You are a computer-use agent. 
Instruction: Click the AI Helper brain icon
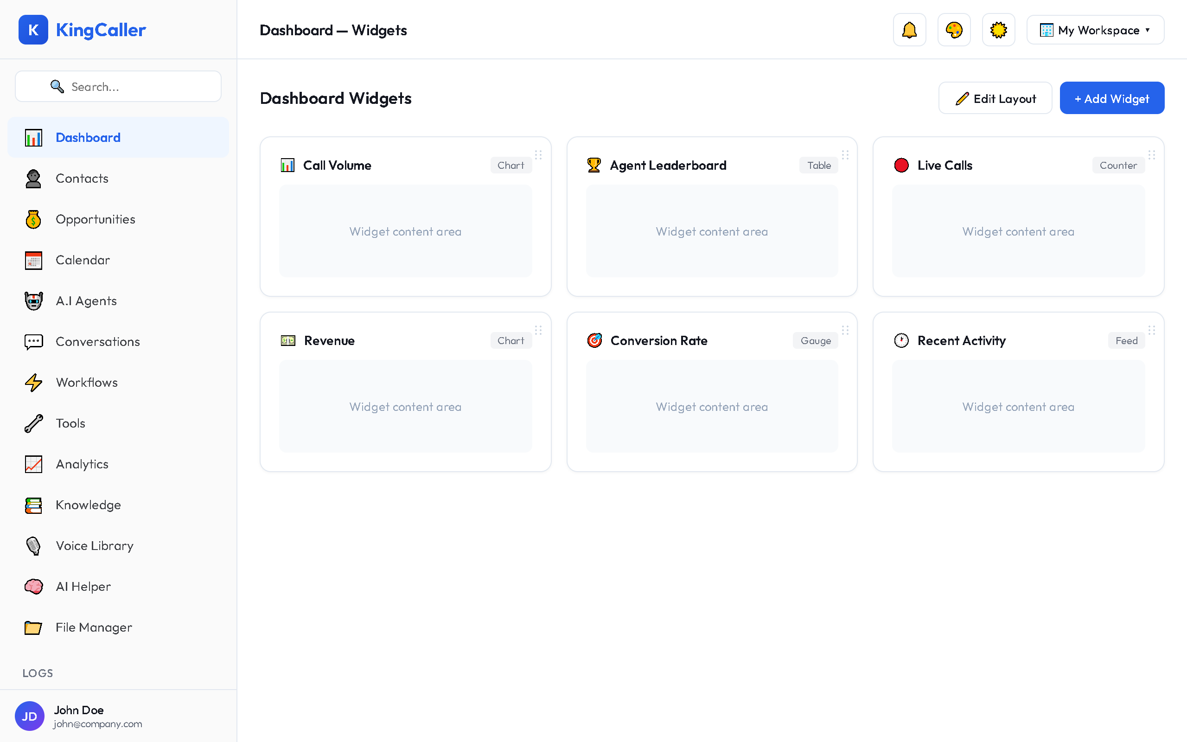pos(33,587)
